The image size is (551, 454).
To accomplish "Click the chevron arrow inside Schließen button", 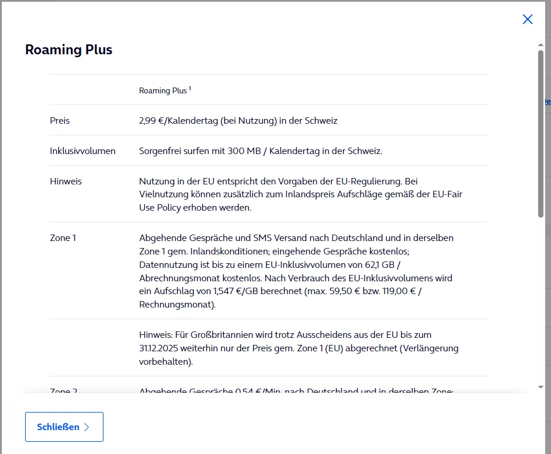I will point(87,427).
